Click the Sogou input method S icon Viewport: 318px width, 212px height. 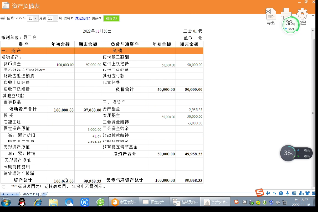260,193
